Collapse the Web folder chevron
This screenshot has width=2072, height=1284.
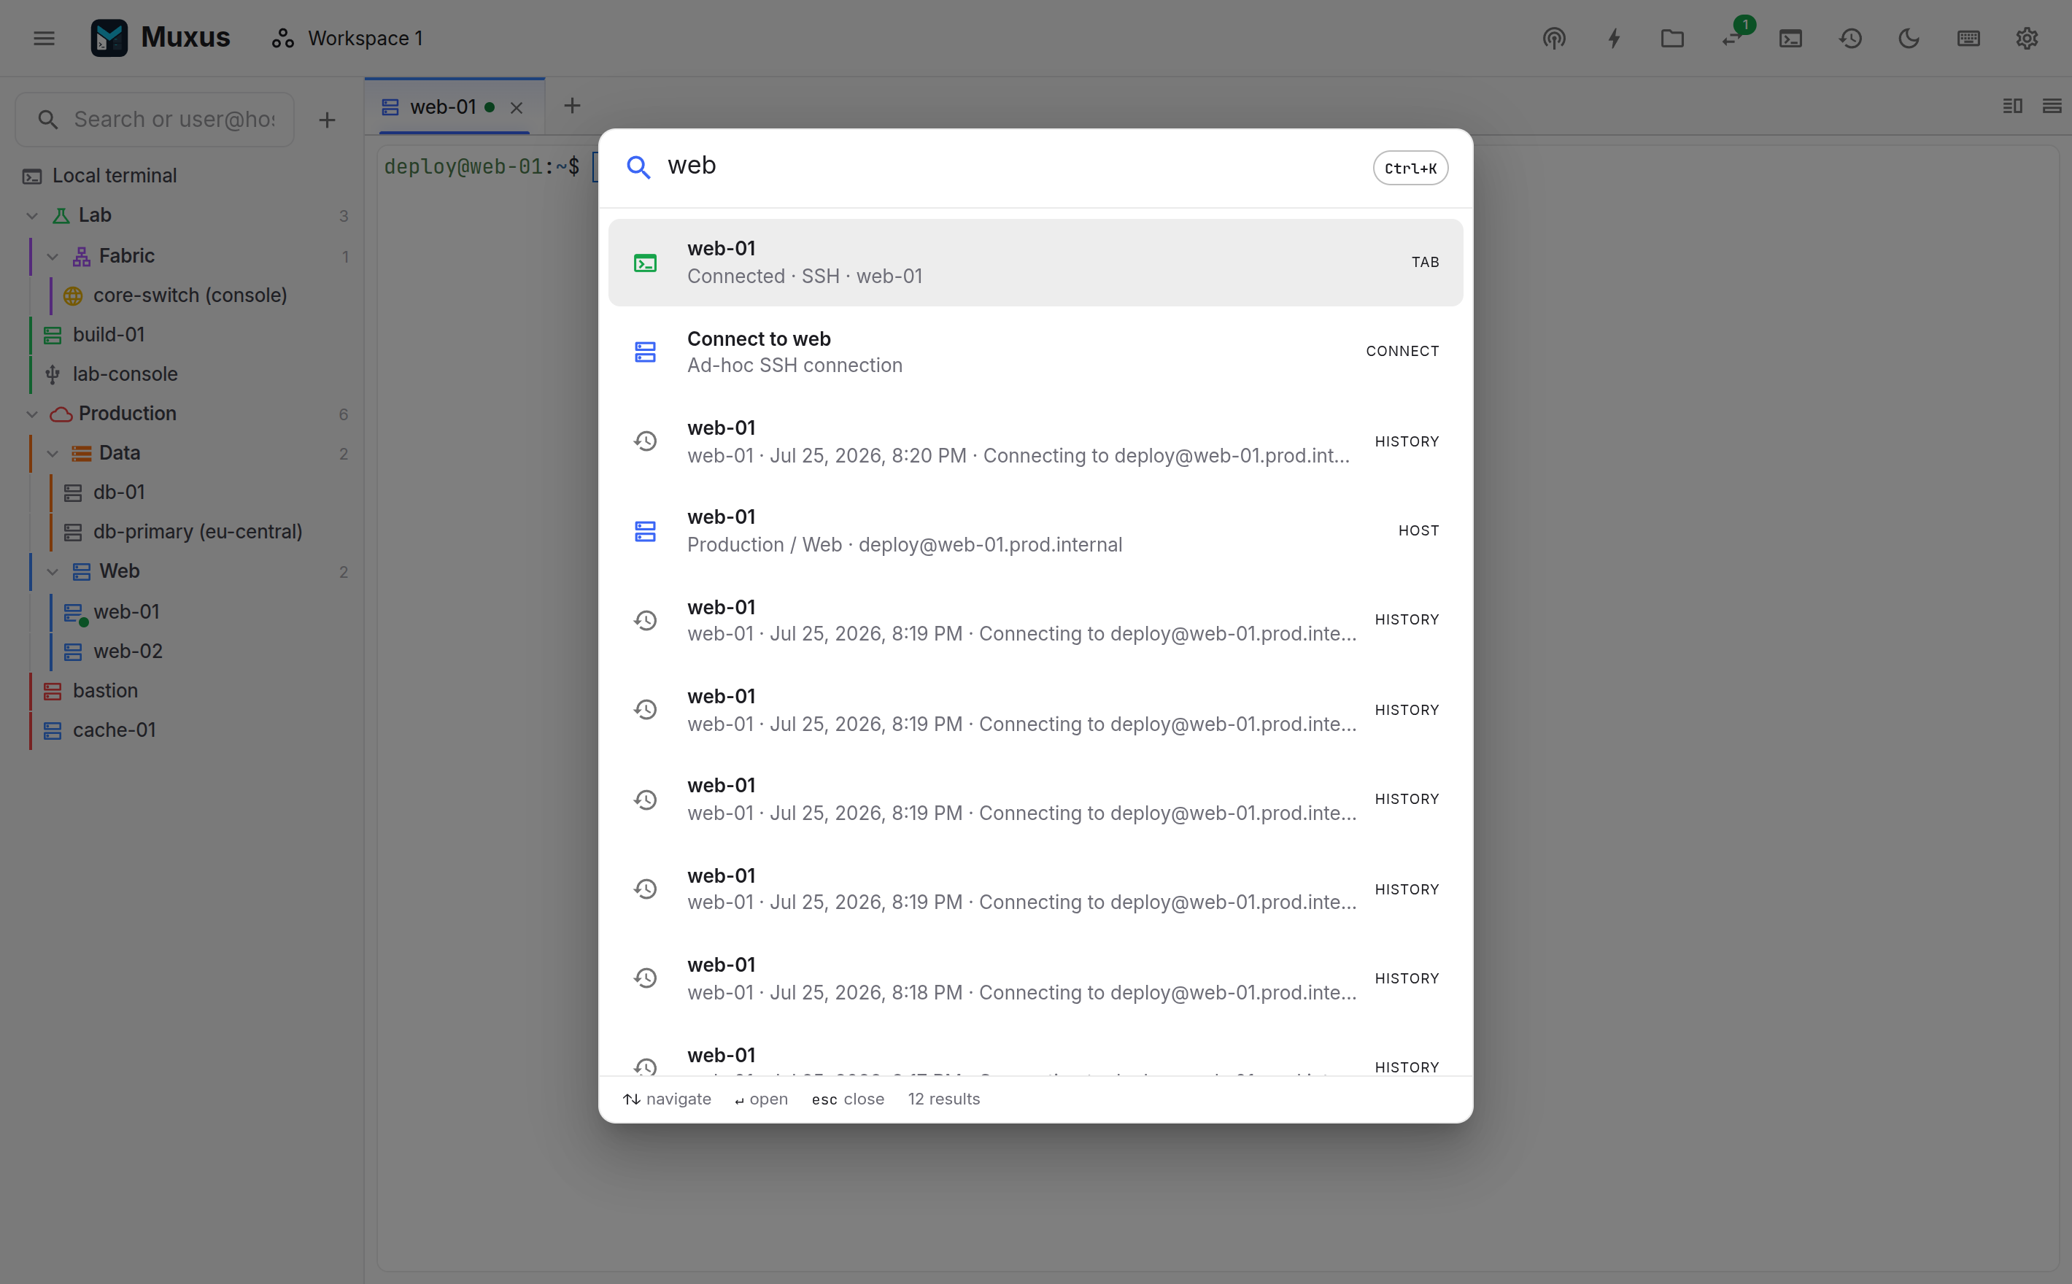[53, 571]
